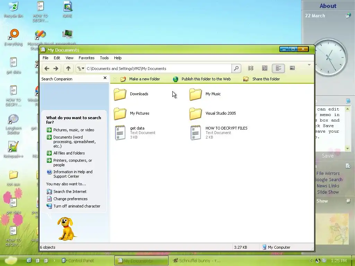The image size is (355, 266).
Task: Select the get data text document
Action: 135,133
